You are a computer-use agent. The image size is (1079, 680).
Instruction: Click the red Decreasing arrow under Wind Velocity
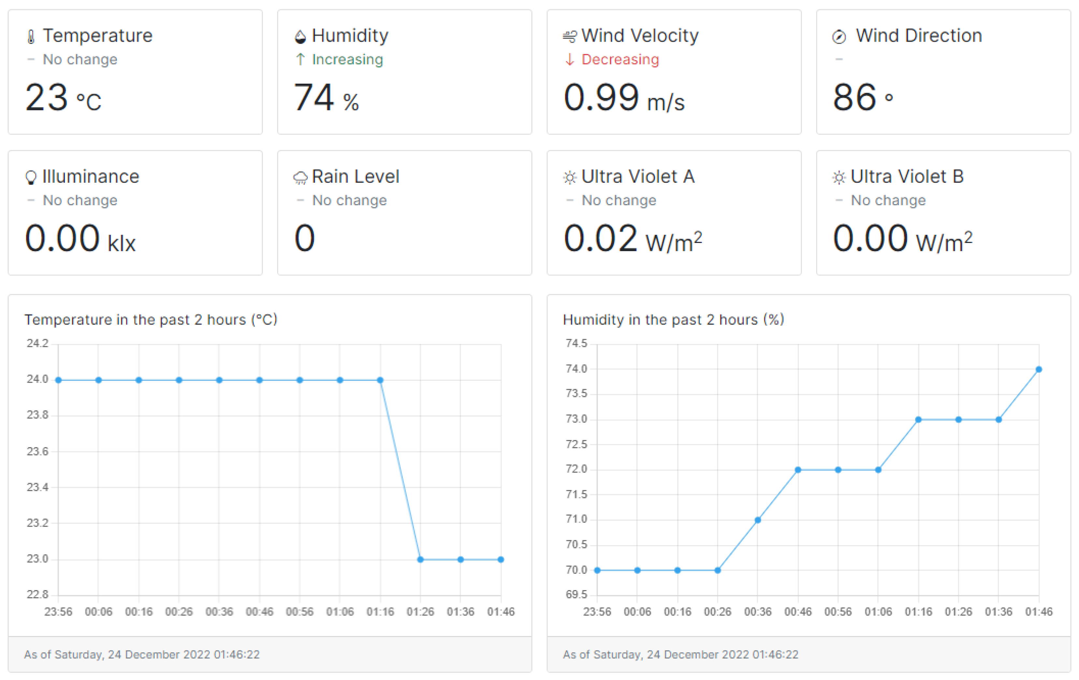point(570,60)
